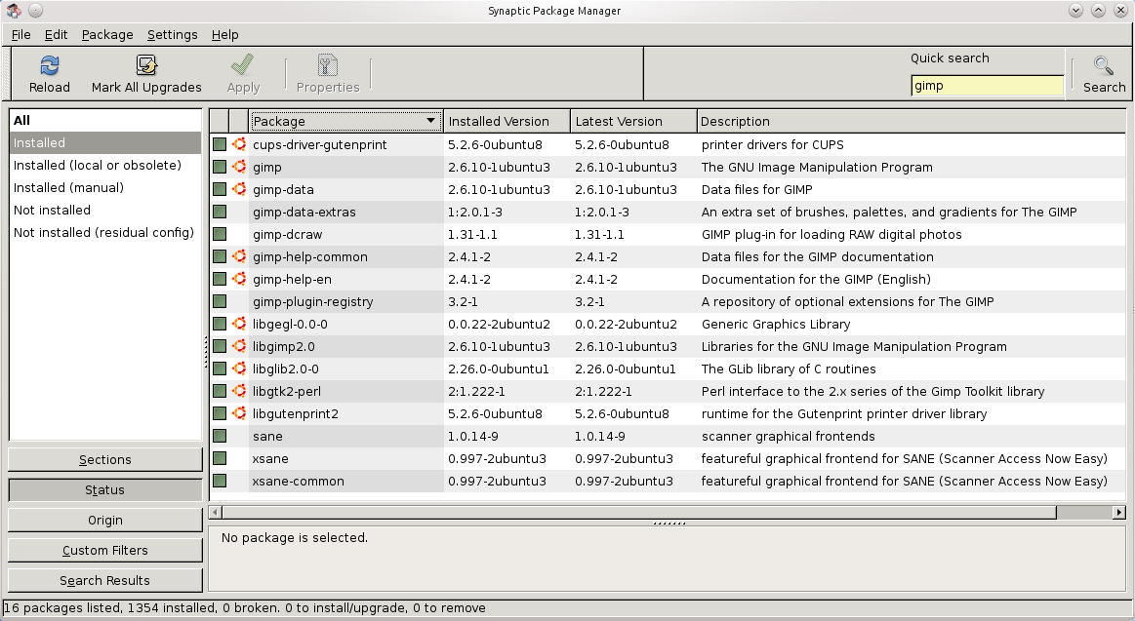Screen dimensions: 1135x621
Task: Click the Custom Filters button
Action: [x=105, y=550]
